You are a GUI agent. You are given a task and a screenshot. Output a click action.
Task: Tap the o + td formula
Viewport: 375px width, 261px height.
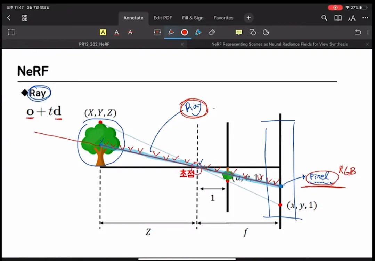coord(44,111)
